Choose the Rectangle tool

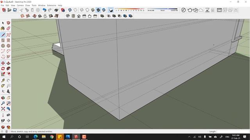pos(3,40)
